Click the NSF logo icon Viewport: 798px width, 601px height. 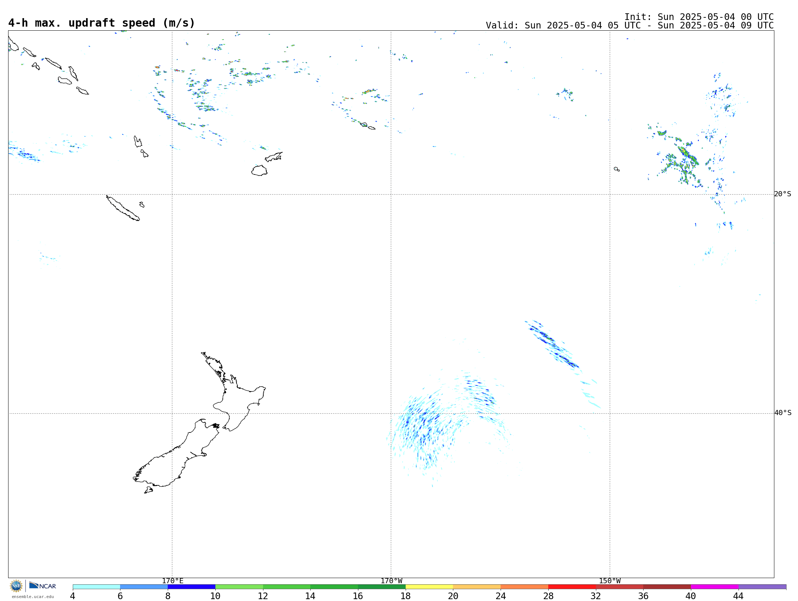pos(16,586)
